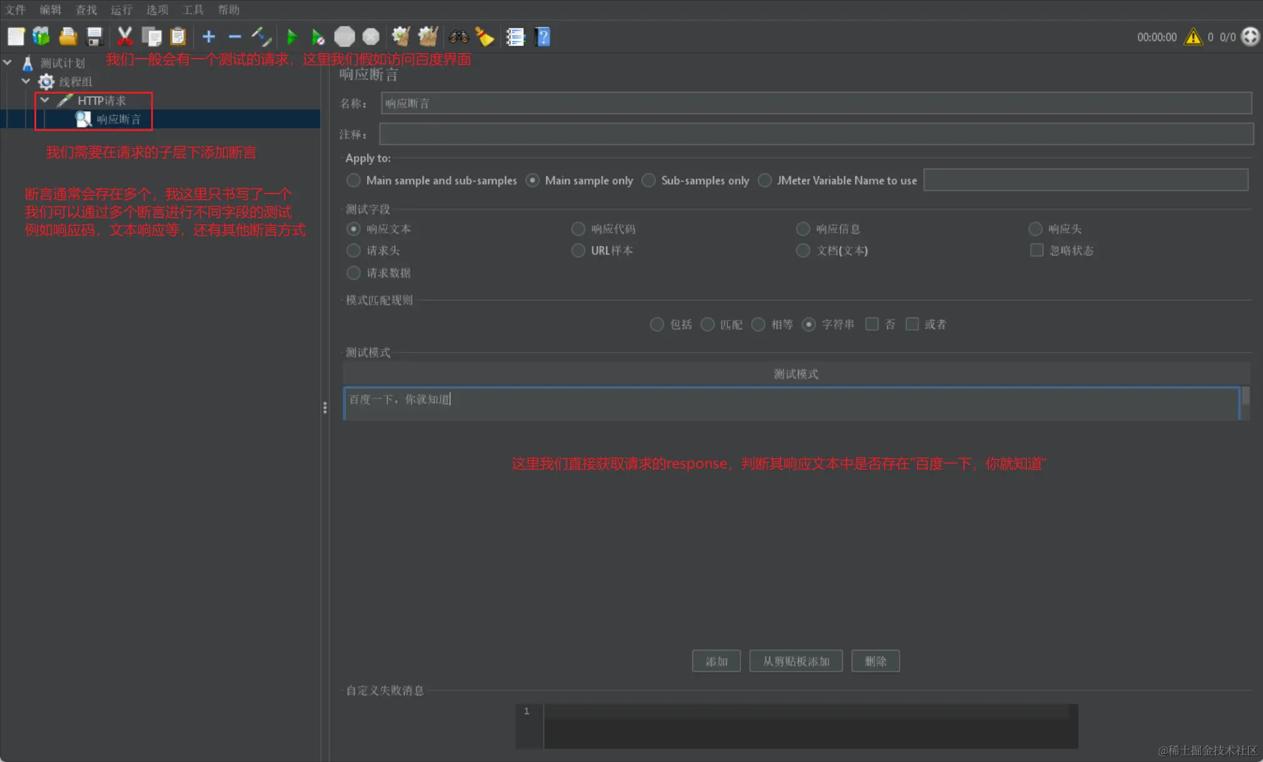
Task: Click the yellow warning triangle log icon
Action: (1192, 37)
